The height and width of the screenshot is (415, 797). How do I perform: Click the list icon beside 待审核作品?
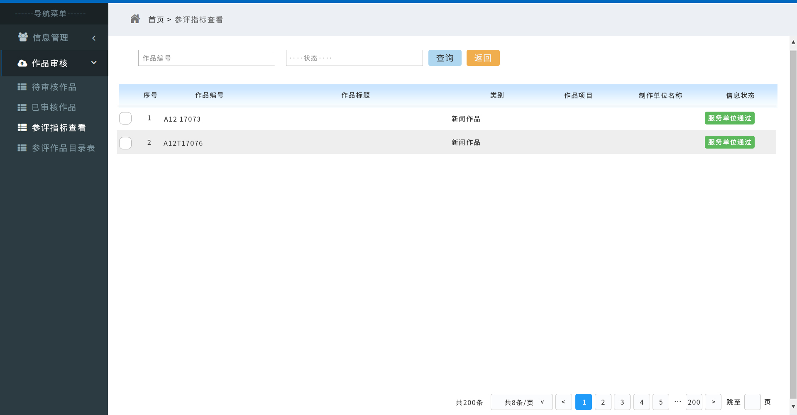pyautogui.click(x=22, y=87)
